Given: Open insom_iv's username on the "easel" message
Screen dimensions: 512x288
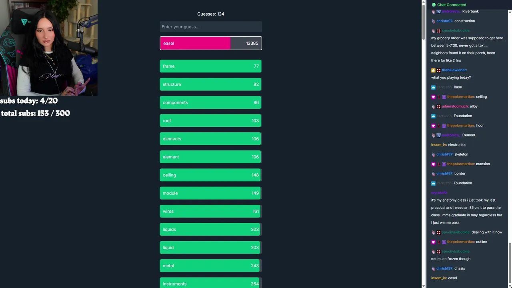Looking at the screenshot, I should tap(439, 278).
